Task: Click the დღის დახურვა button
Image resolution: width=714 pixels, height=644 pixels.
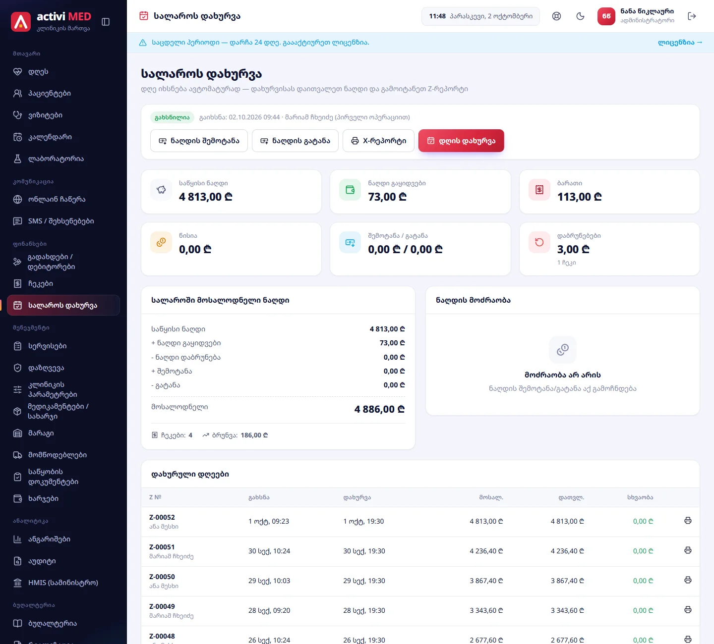Action: [461, 141]
